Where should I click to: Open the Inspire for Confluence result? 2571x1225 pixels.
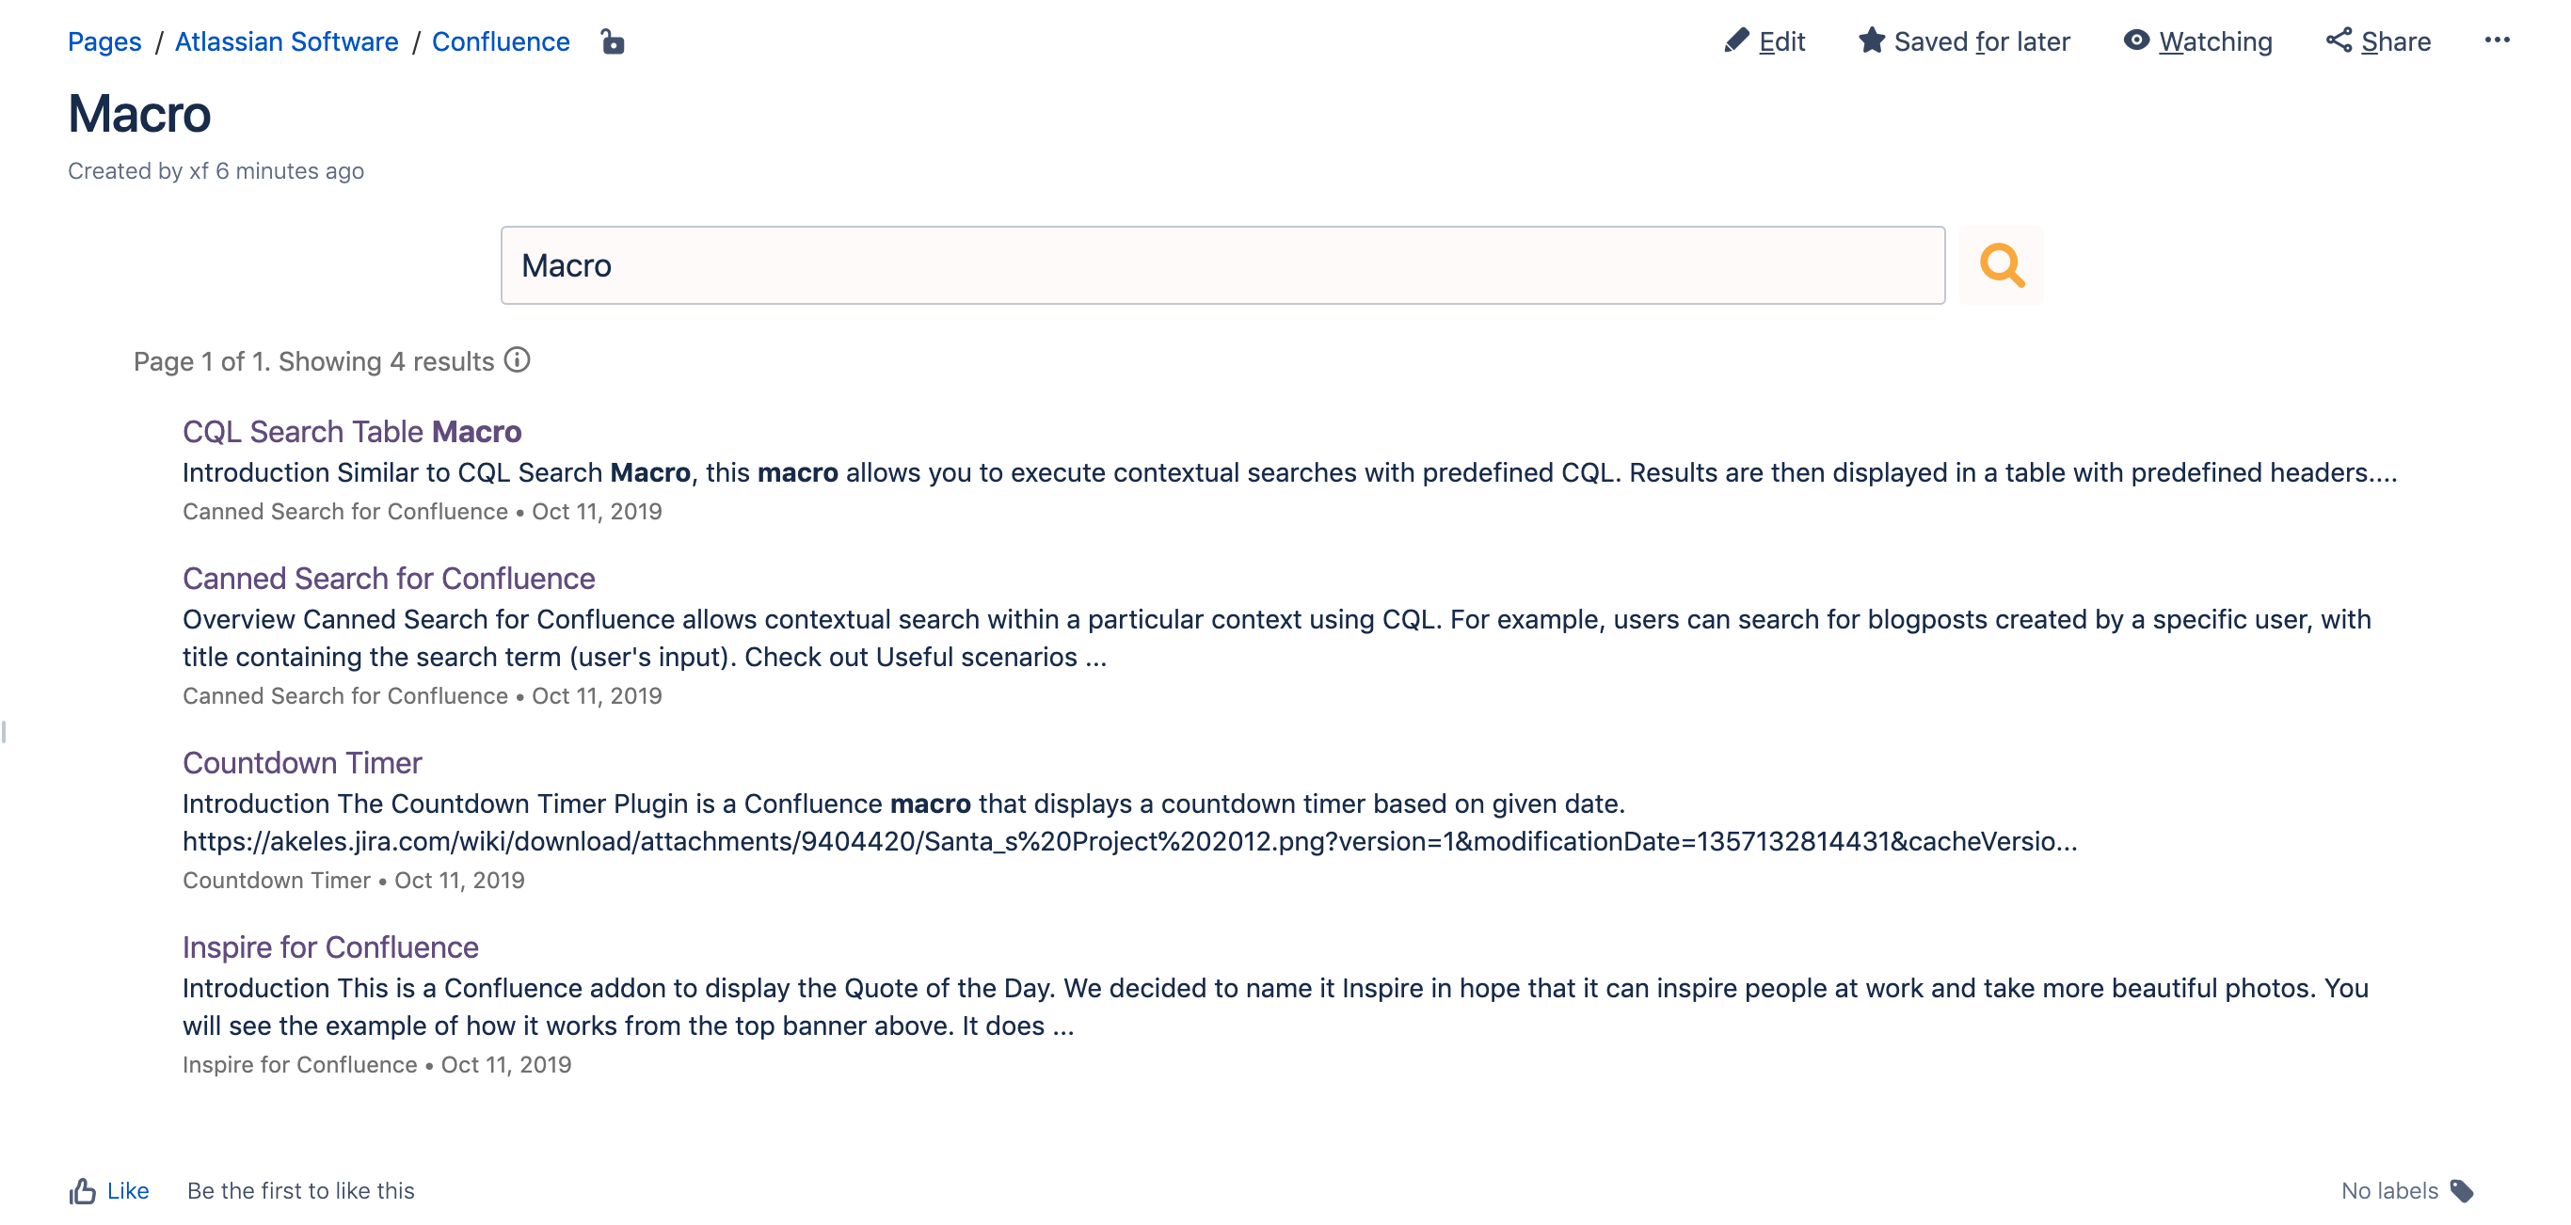point(330,947)
